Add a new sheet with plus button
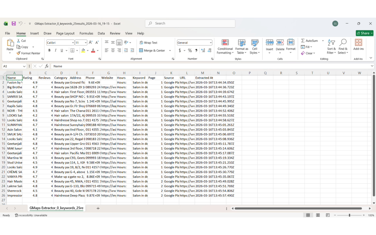Screen dimensions: 376x235 click(98, 208)
